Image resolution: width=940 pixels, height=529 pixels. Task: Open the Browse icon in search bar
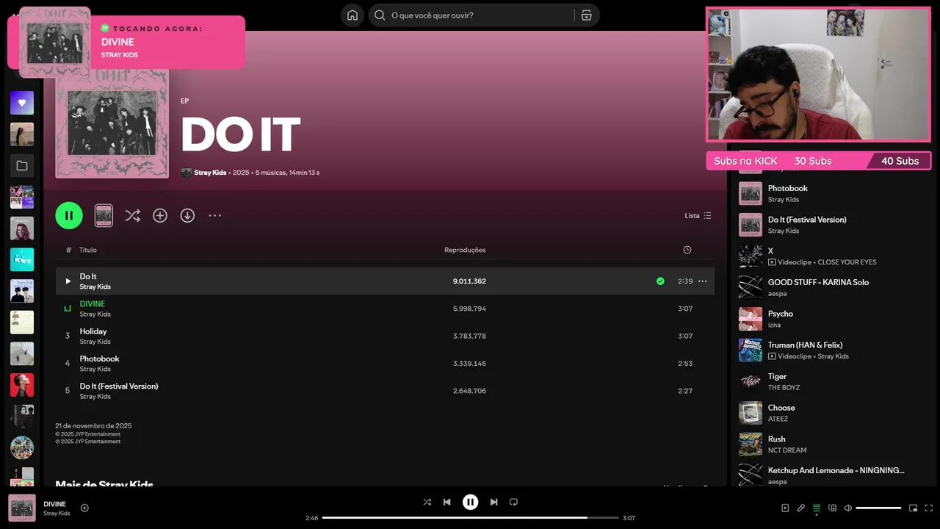pyautogui.click(x=586, y=15)
